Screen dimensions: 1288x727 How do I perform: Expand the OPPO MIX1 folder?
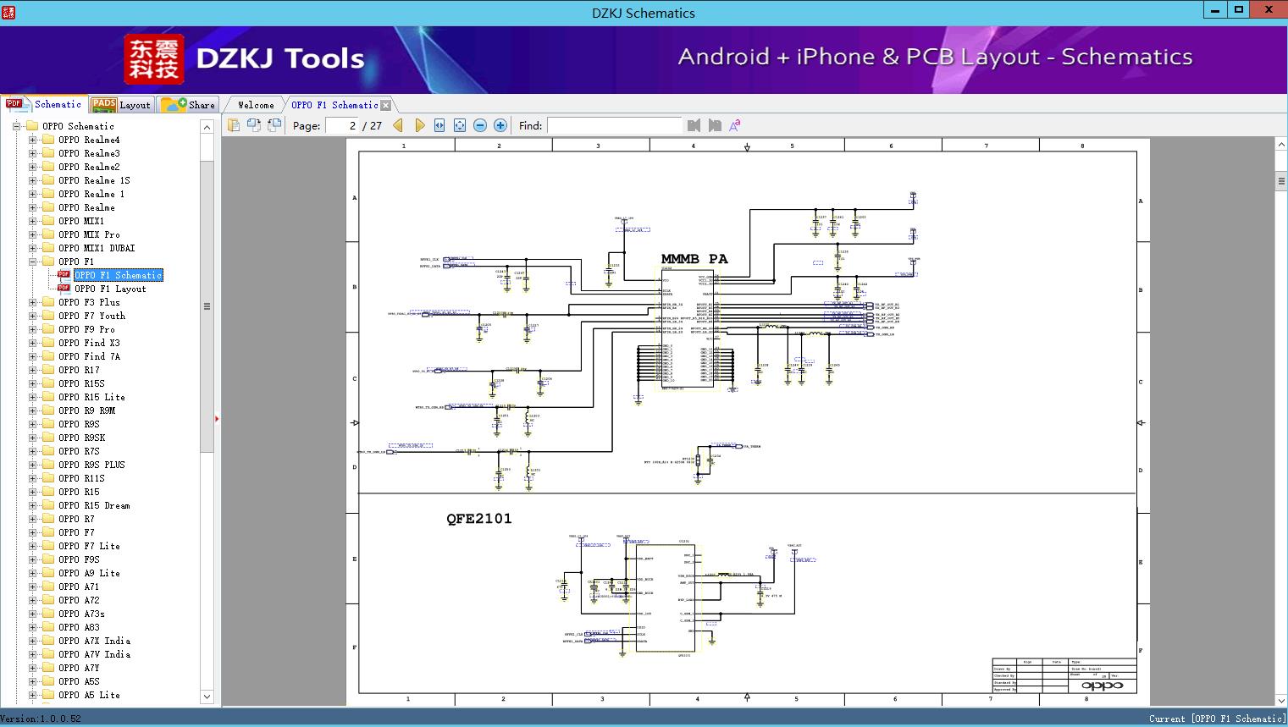(32, 221)
